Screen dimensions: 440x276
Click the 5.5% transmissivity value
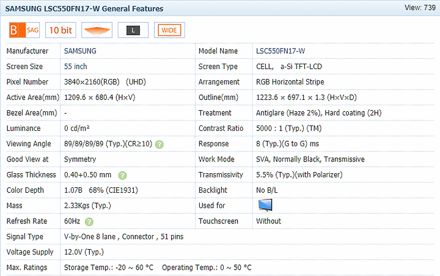[299, 174]
